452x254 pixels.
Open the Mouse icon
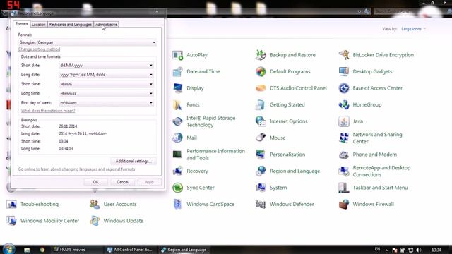[261, 138]
